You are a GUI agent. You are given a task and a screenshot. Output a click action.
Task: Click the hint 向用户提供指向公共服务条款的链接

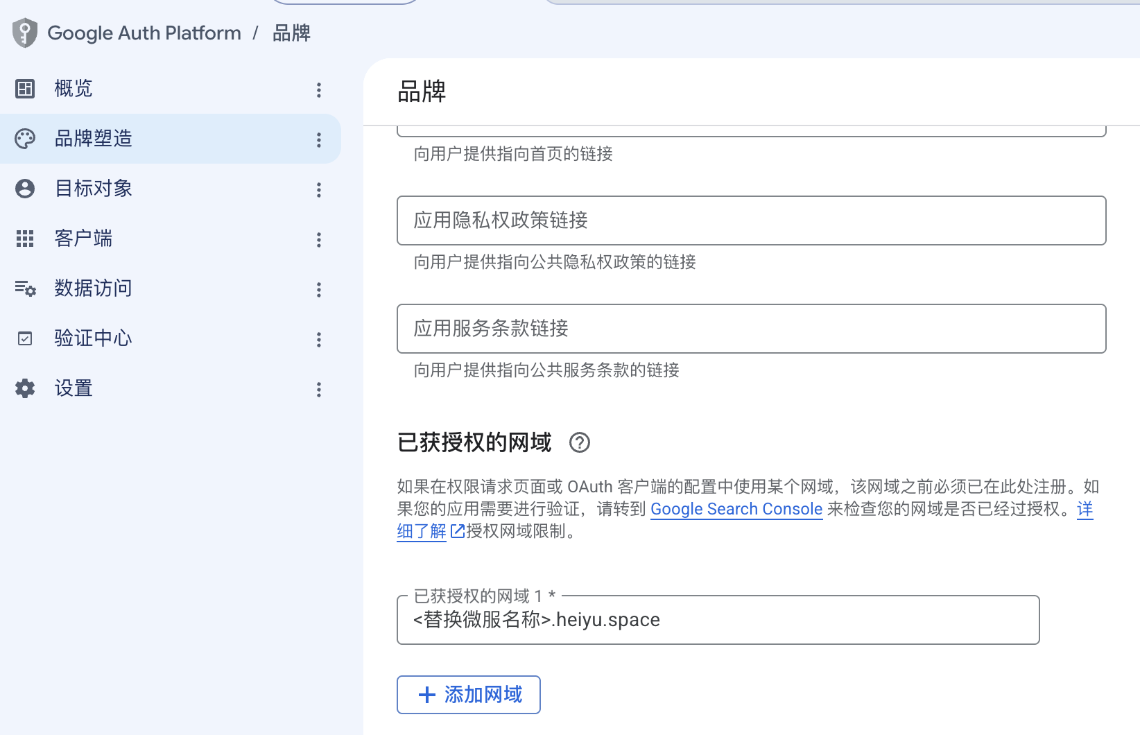tap(546, 370)
